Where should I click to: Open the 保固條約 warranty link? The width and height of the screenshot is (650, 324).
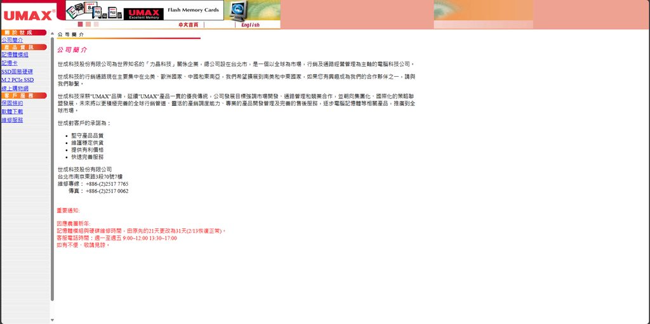12,103
